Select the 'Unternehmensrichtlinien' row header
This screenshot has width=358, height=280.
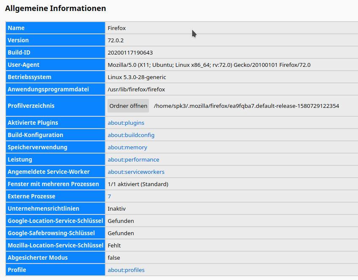(x=55, y=209)
